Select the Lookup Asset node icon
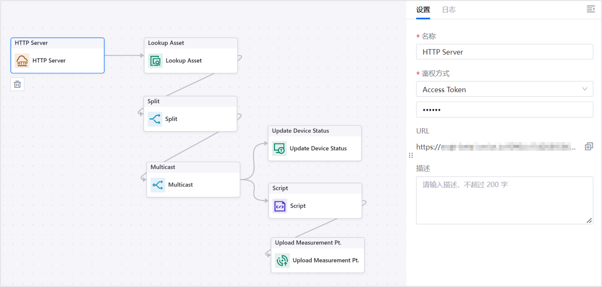602x287 pixels. tap(155, 61)
